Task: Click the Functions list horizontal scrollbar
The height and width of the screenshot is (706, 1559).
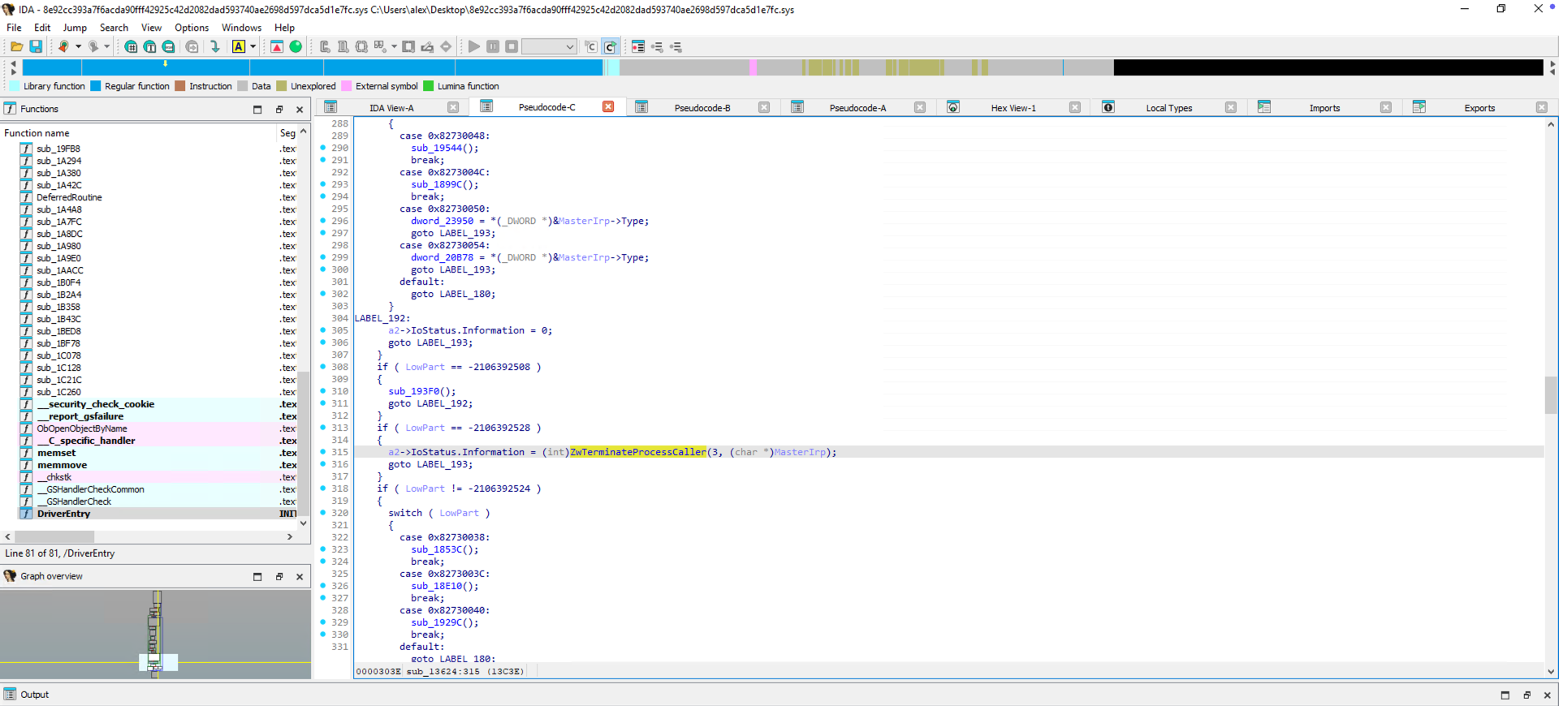Action: pos(54,537)
